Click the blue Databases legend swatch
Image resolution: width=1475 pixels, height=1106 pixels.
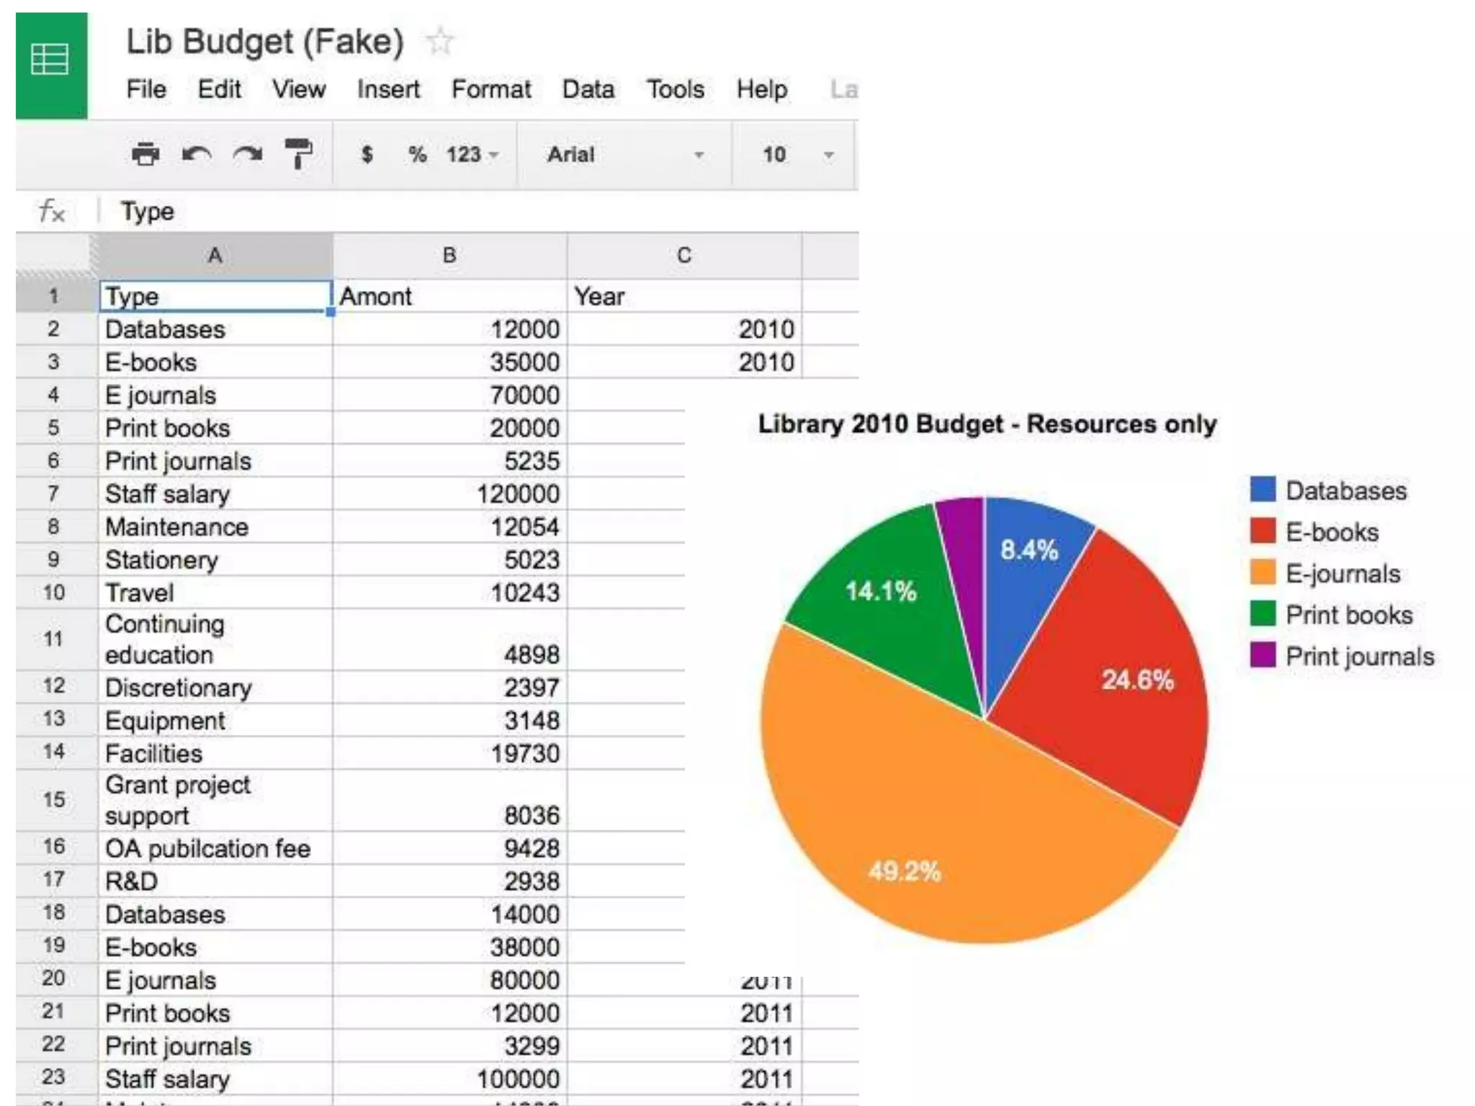(1263, 490)
